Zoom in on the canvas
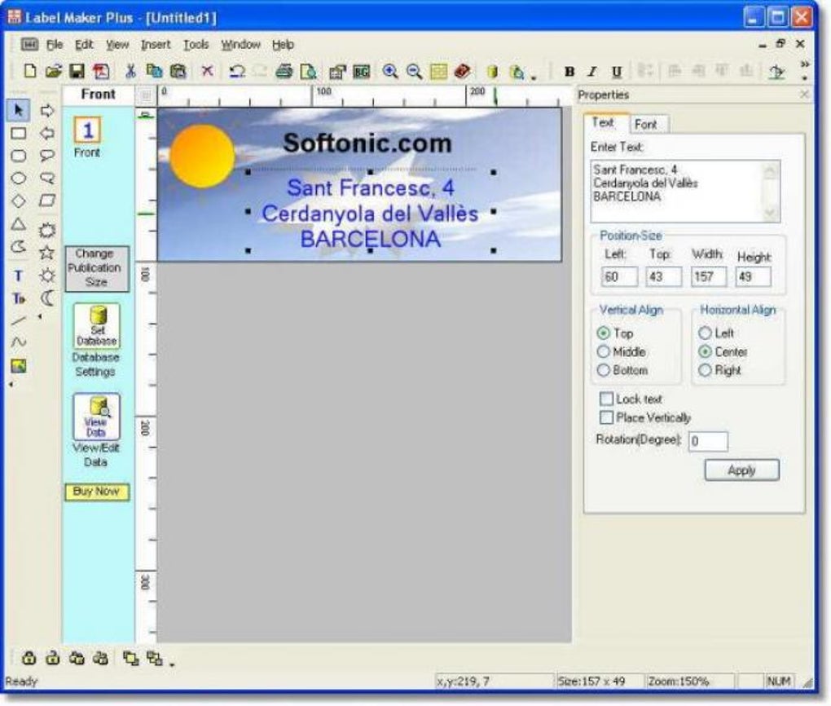 [390, 71]
